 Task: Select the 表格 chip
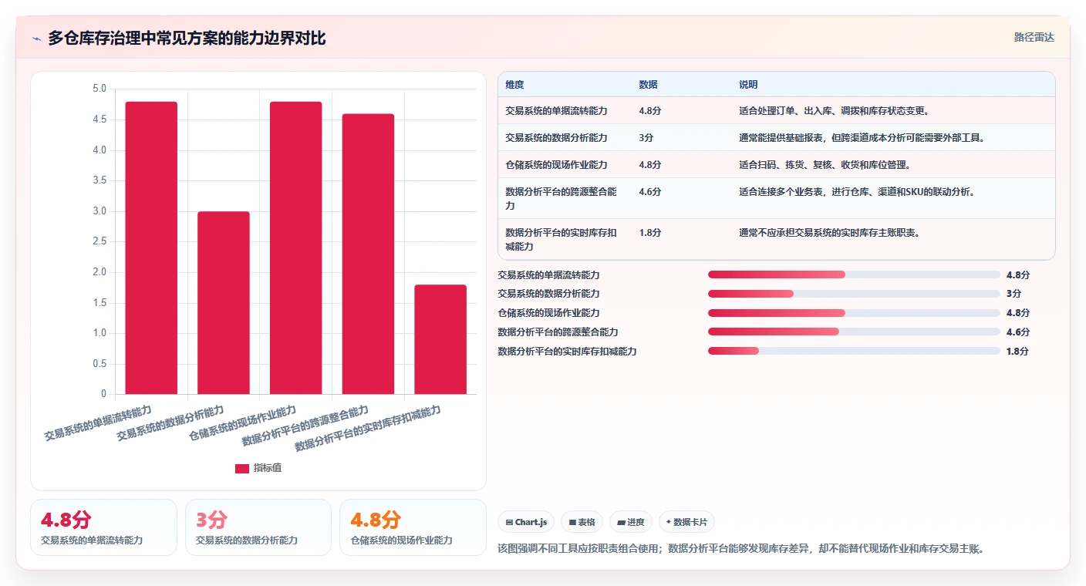[582, 522]
